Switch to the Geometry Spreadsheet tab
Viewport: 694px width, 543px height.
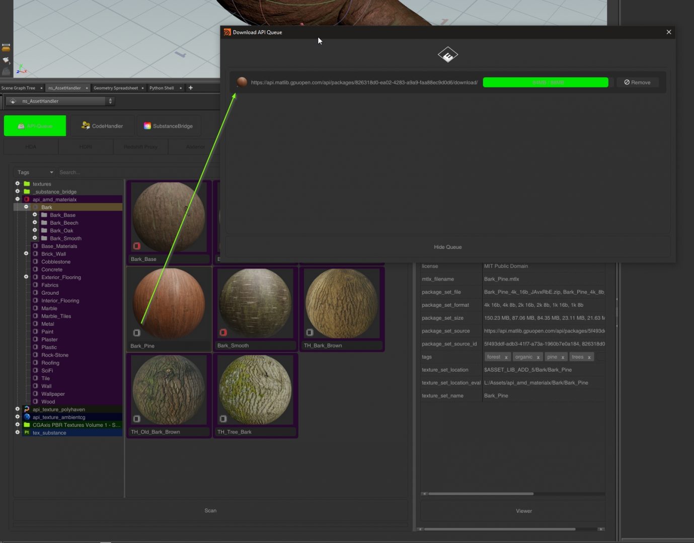(x=116, y=88)
